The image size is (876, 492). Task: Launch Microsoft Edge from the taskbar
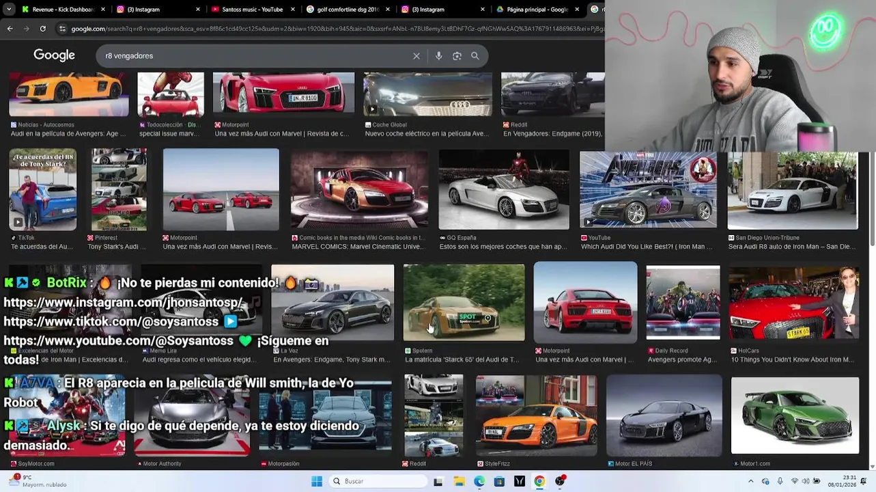(479, 481)
